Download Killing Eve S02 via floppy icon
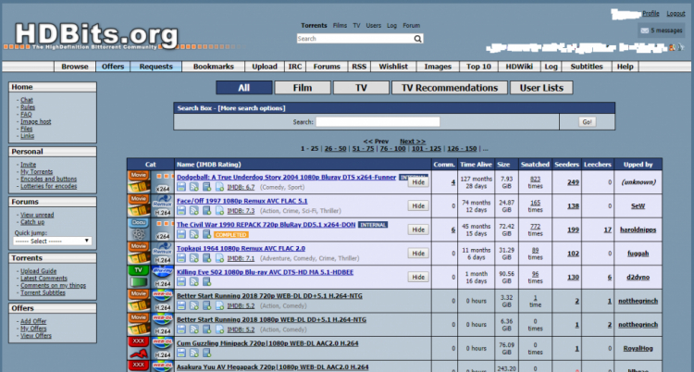The height and width of the screenshot is (372, 694). coord(181,281)
